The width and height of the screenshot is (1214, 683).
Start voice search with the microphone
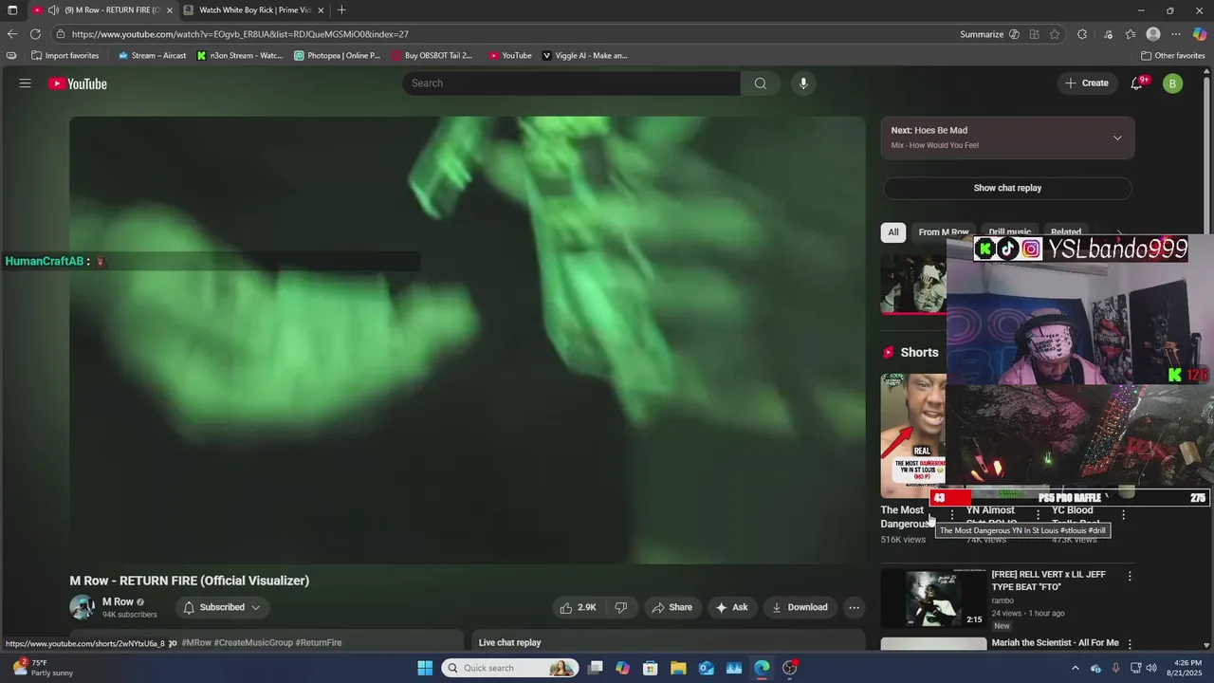click(803, 83)
